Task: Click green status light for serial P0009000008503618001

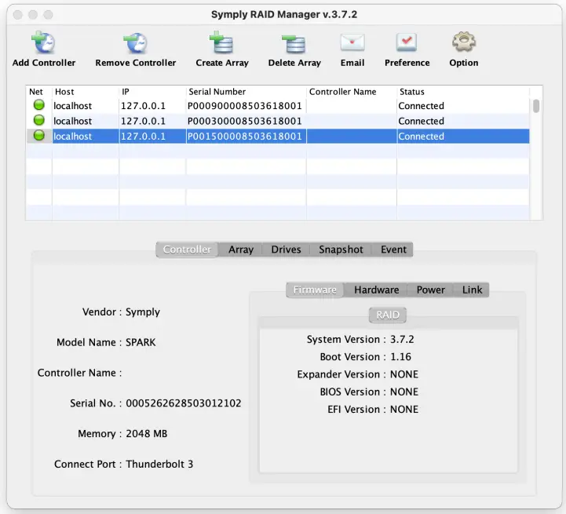Action: tap(39, 105)
